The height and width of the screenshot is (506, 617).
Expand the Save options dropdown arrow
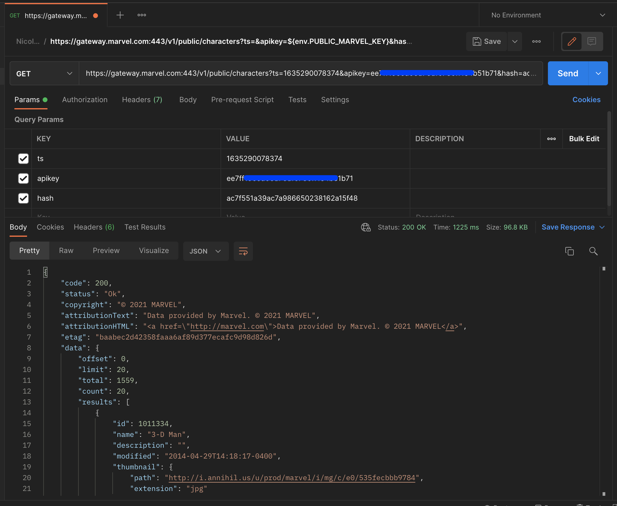515,41
